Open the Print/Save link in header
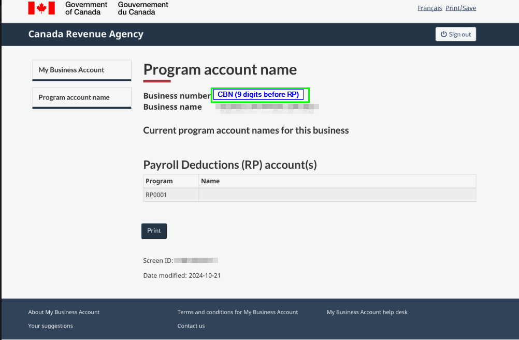 click(460, 8)
